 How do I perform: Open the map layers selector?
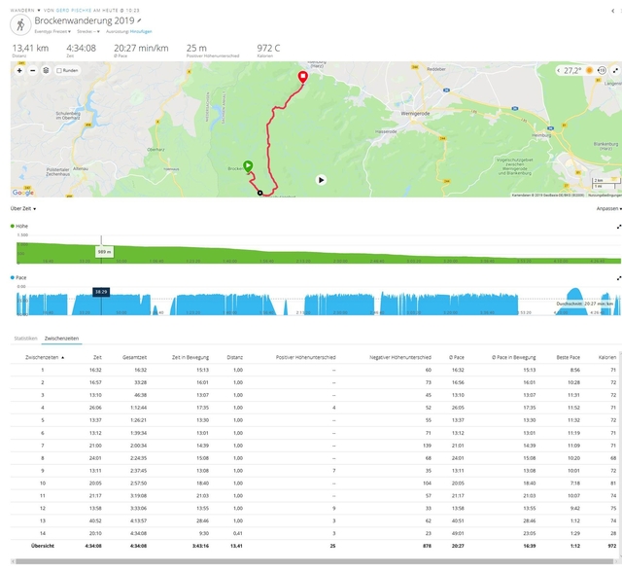click(x=46, y=70)
